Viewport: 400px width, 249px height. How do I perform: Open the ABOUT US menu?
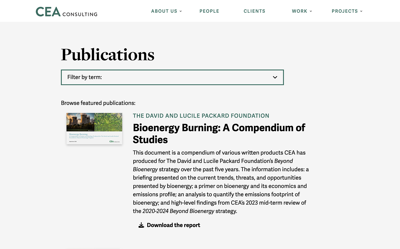click(164, 11)
